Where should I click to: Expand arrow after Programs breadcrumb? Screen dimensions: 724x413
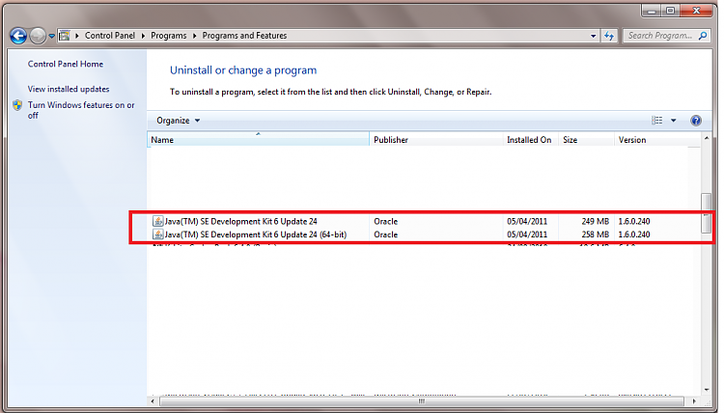point(194,36)
